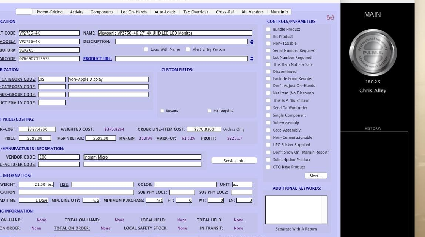Click the Non-Apple Display category field

click(108, 79)
